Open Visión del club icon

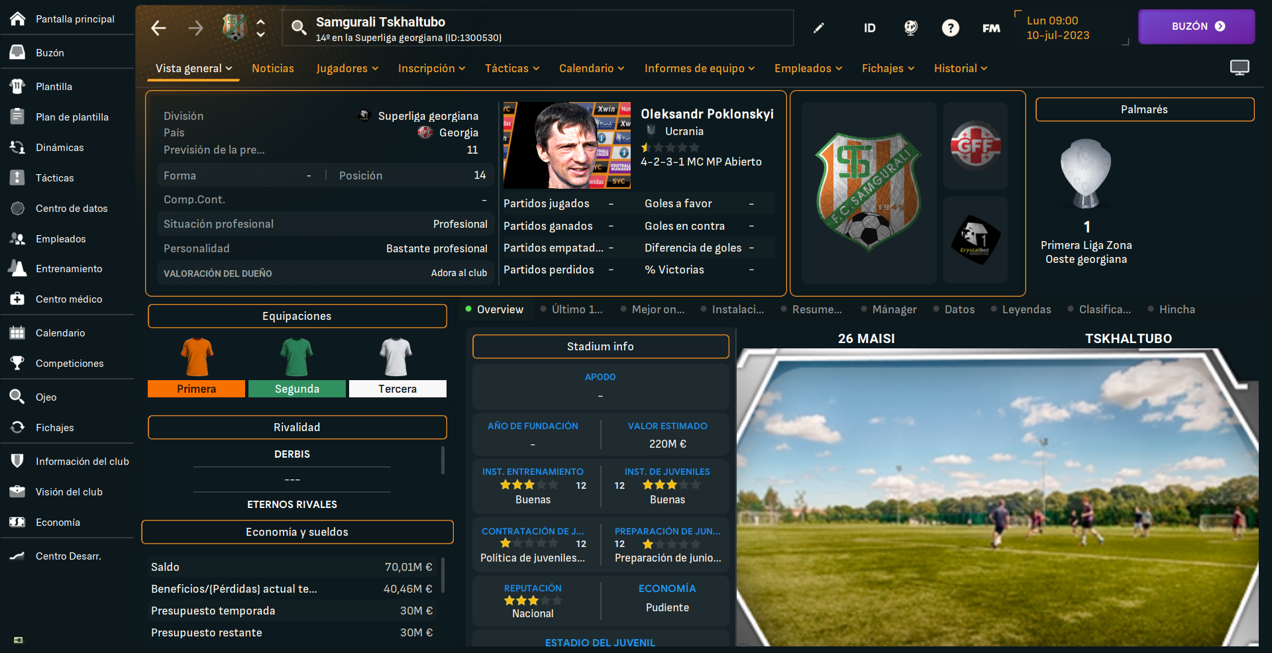18,491
